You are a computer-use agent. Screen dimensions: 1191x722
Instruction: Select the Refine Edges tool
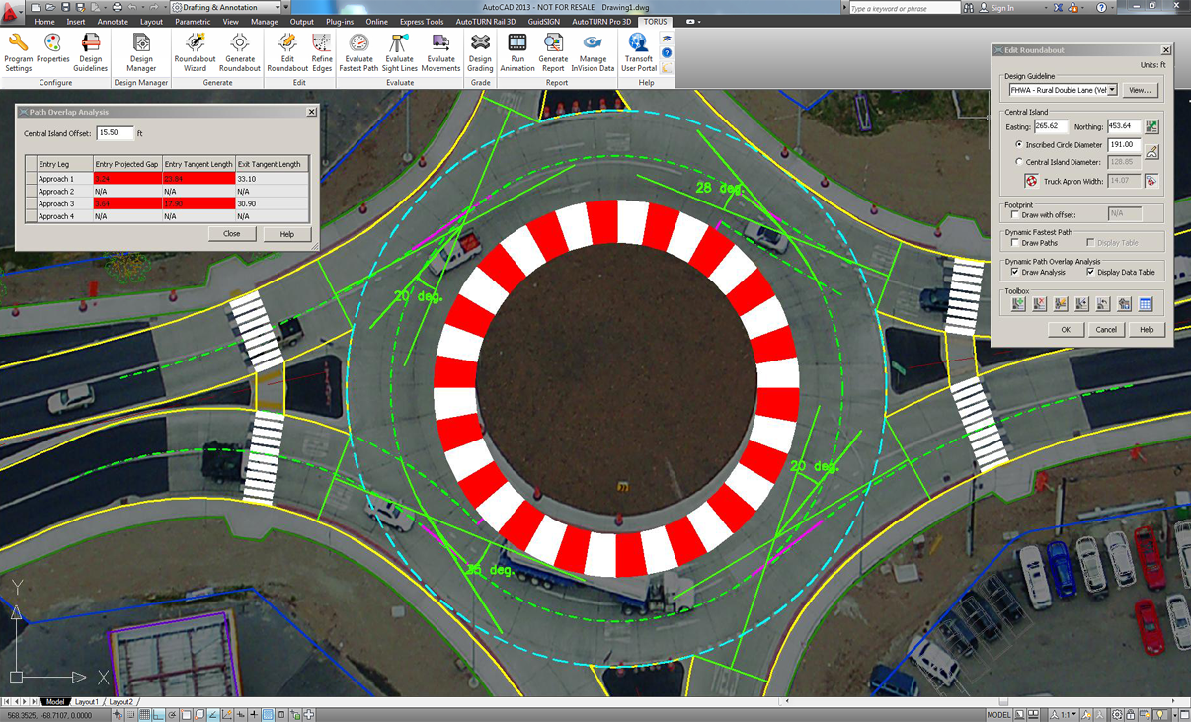(x=321, y=51)
